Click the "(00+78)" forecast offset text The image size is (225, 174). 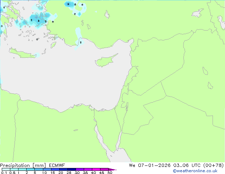[214, 165]
